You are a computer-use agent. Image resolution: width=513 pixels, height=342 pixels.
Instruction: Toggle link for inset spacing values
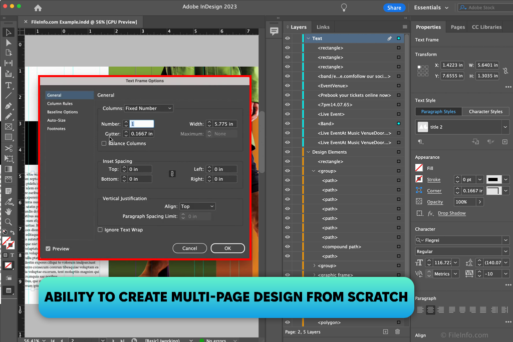point(172,174)
